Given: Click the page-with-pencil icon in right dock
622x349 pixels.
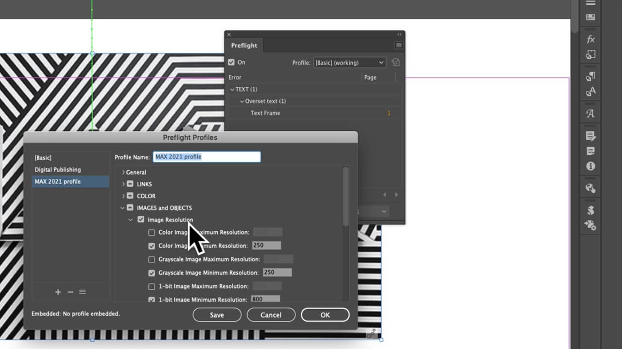Looking at the screenshot, I should point(590,136).
